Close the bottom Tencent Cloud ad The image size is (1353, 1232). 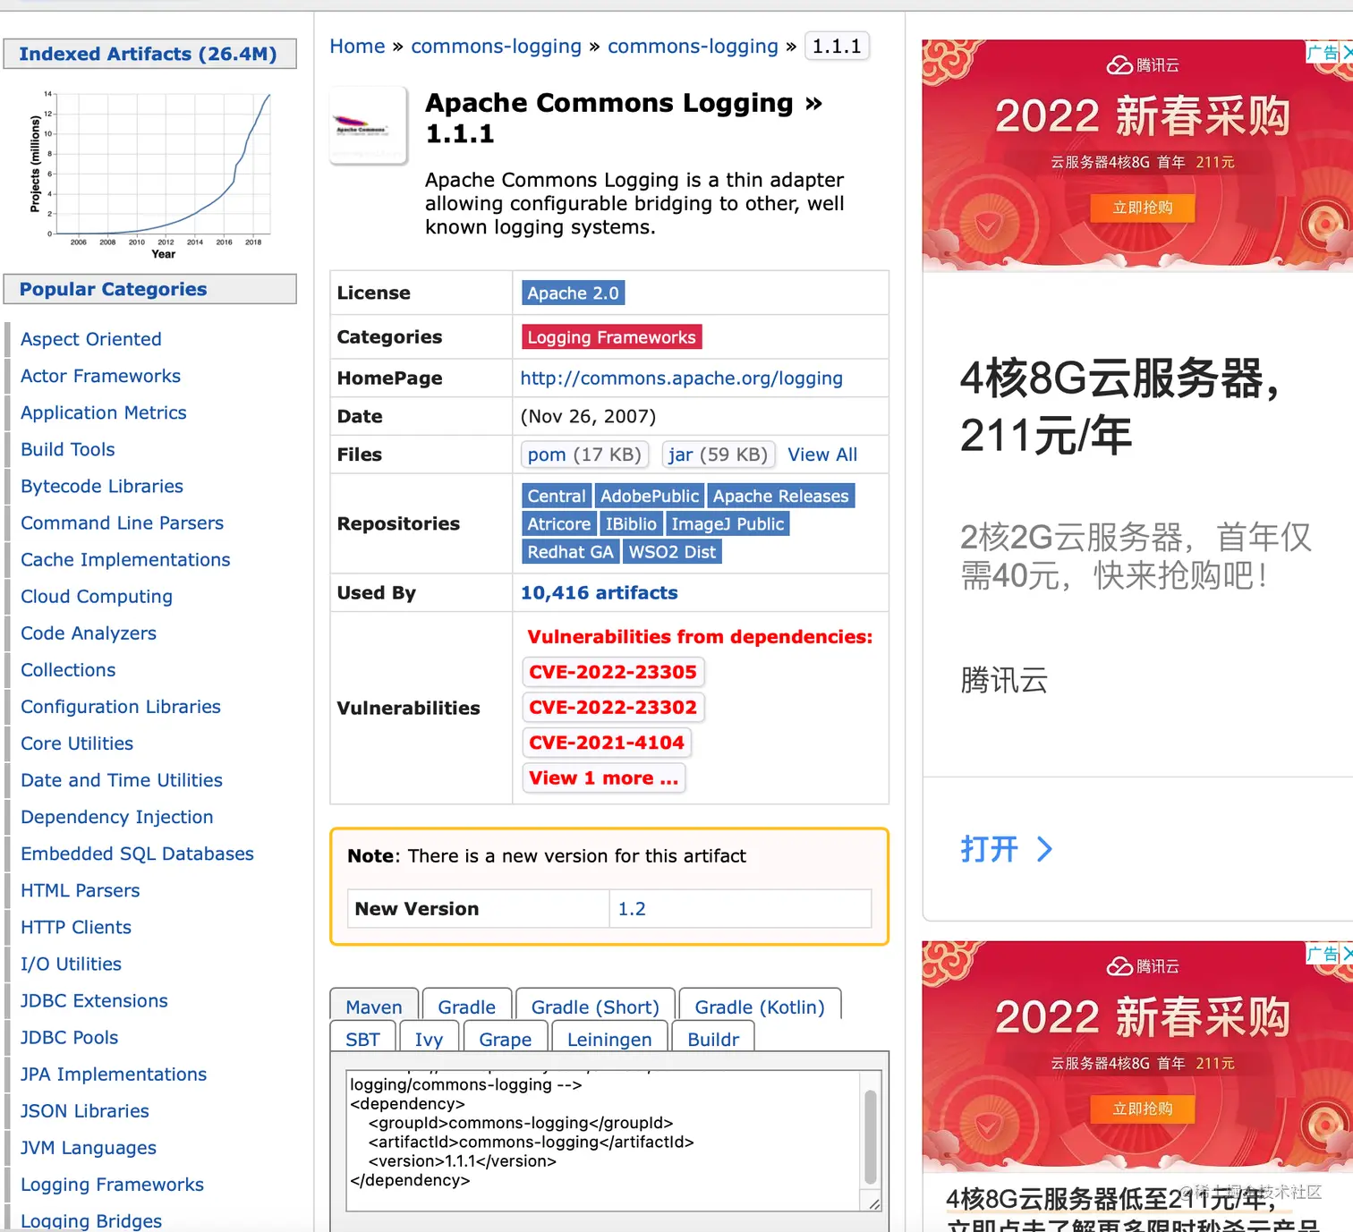[1347, 954]
